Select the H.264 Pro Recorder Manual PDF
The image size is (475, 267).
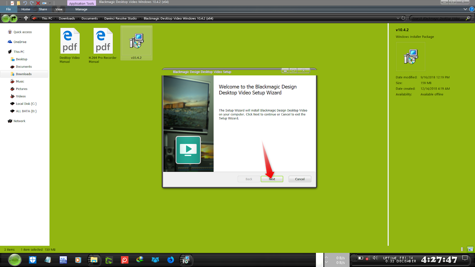point(103,45)
